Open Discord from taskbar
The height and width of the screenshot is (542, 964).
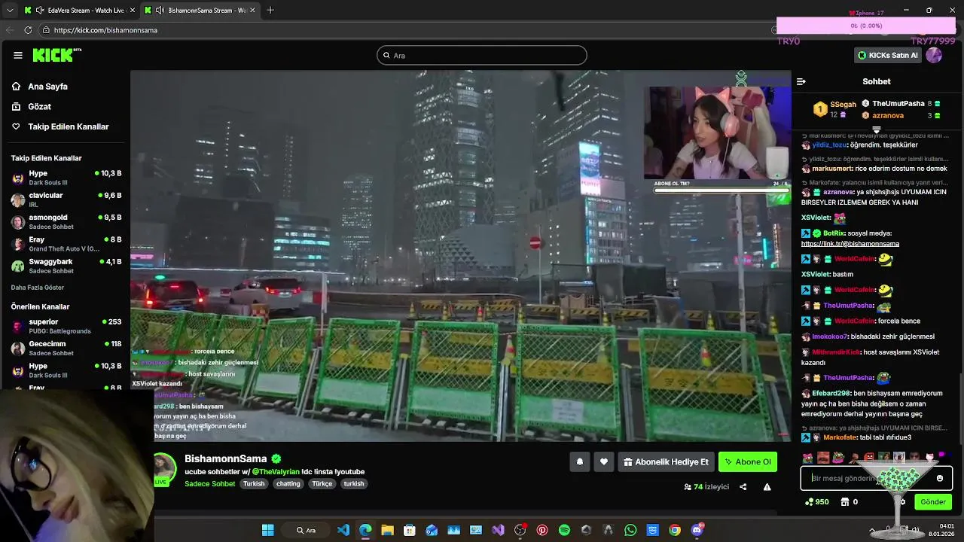697,530
